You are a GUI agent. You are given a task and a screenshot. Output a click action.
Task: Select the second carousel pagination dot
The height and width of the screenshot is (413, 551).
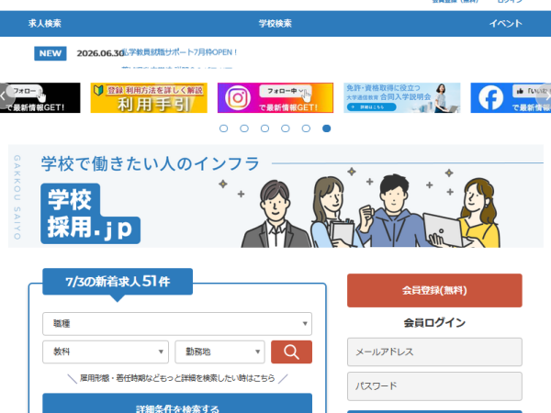(x=244, y=128)
